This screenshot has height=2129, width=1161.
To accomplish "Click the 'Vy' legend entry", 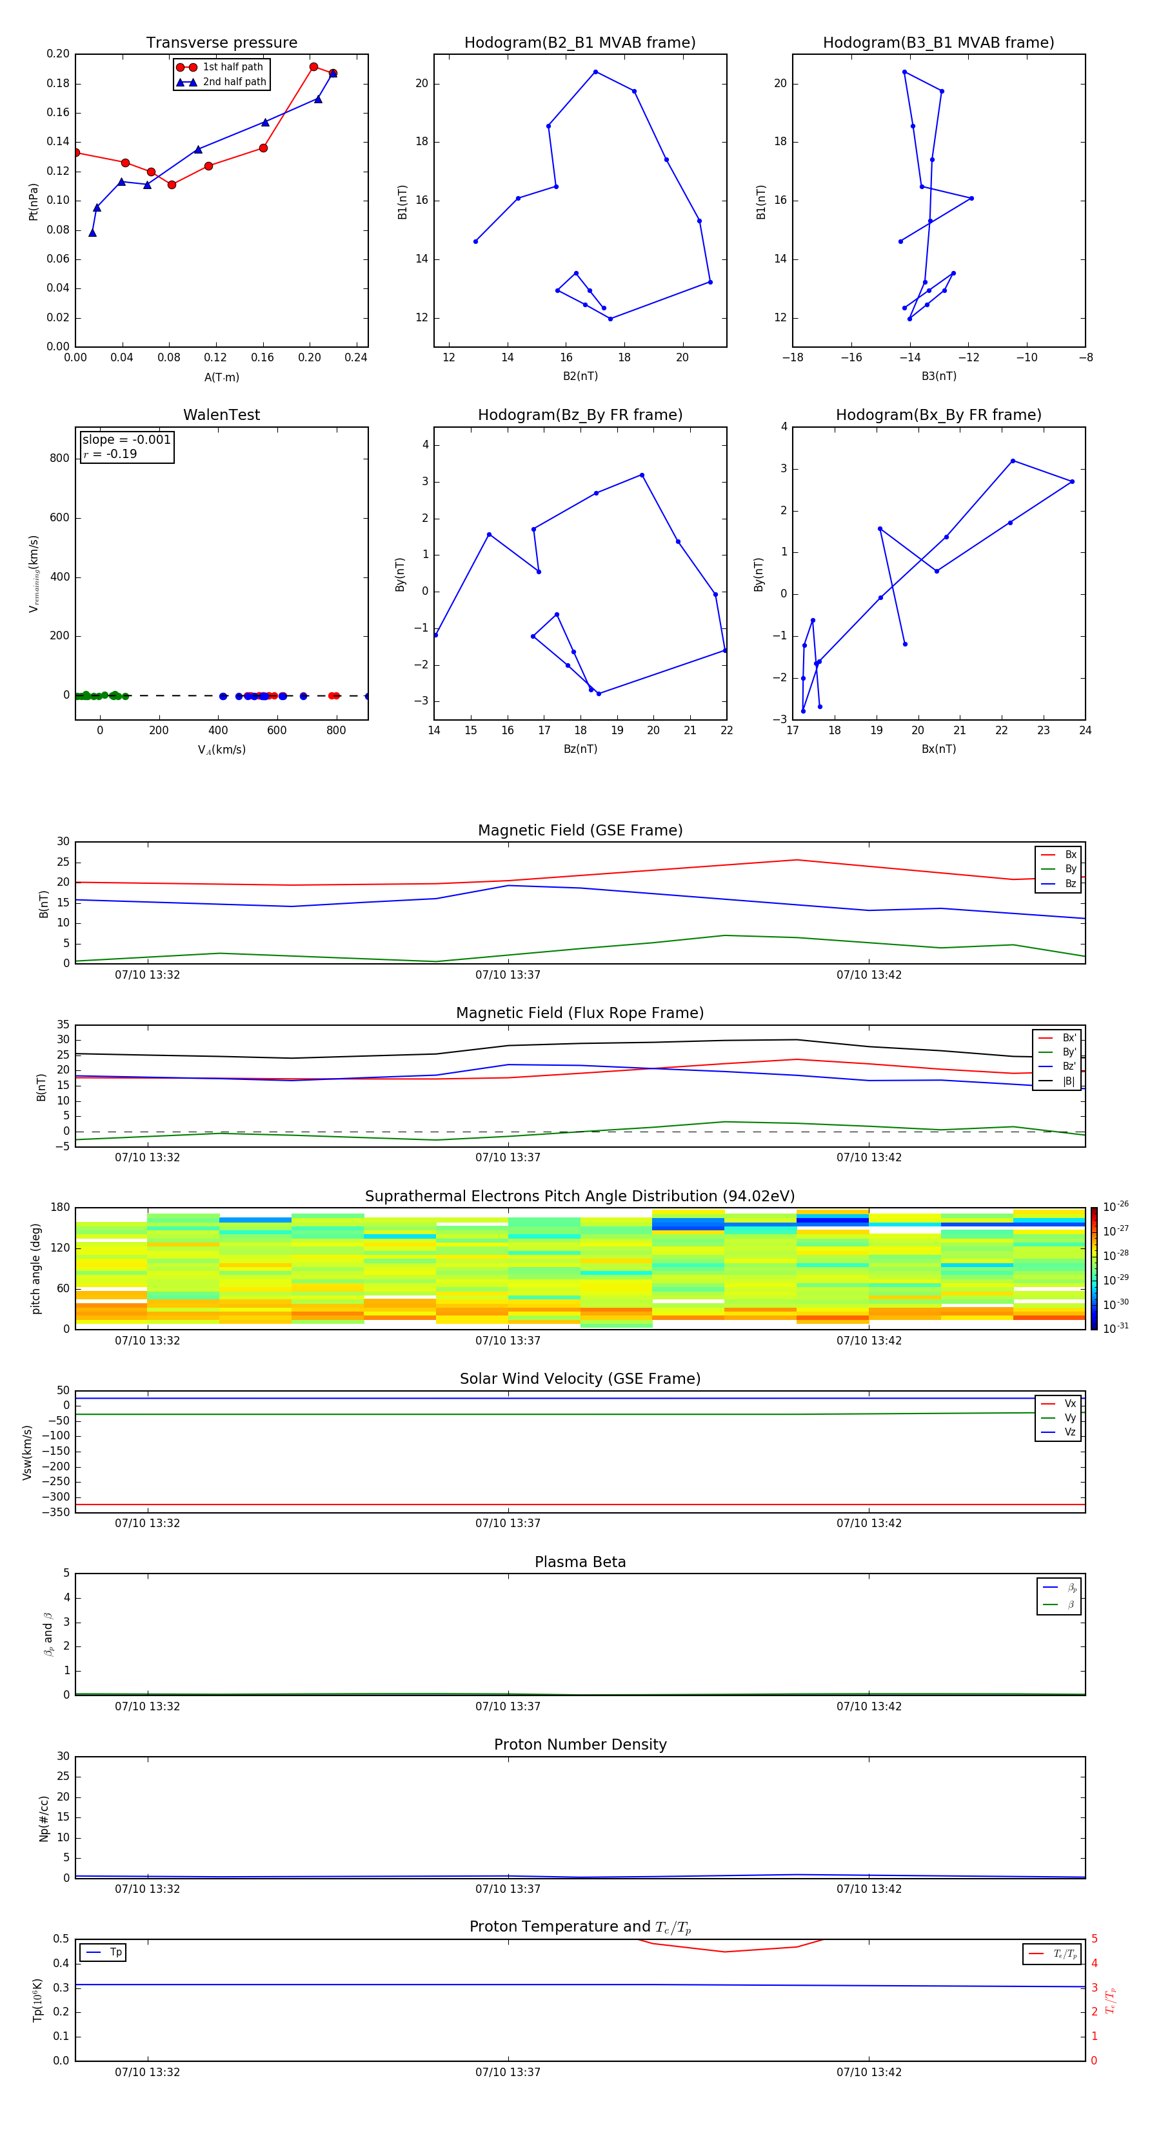I will point(1058,1417).
